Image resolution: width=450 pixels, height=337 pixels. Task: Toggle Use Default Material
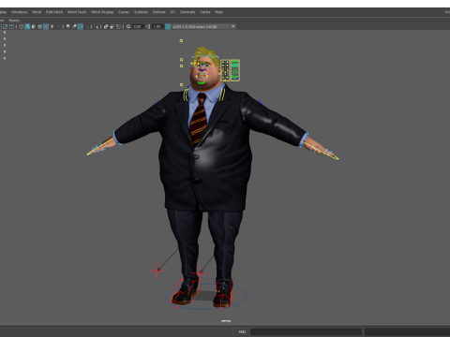tap(34, 26)
